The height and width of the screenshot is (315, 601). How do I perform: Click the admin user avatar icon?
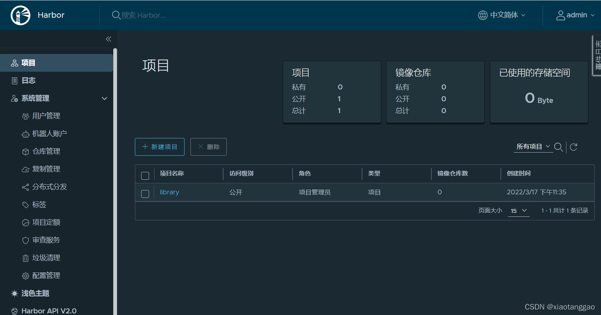560,15
